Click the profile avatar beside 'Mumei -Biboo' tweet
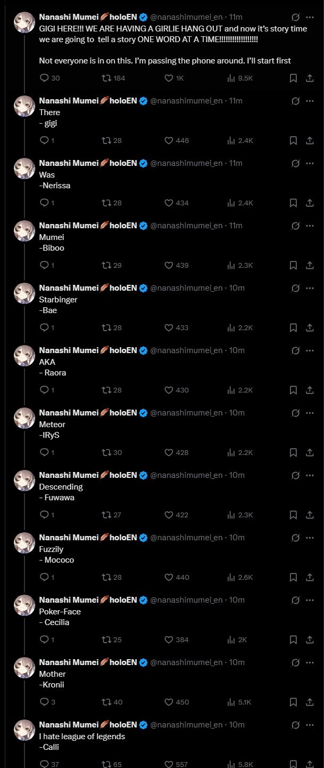The image size is (324, 768). (x=24, y=231)
